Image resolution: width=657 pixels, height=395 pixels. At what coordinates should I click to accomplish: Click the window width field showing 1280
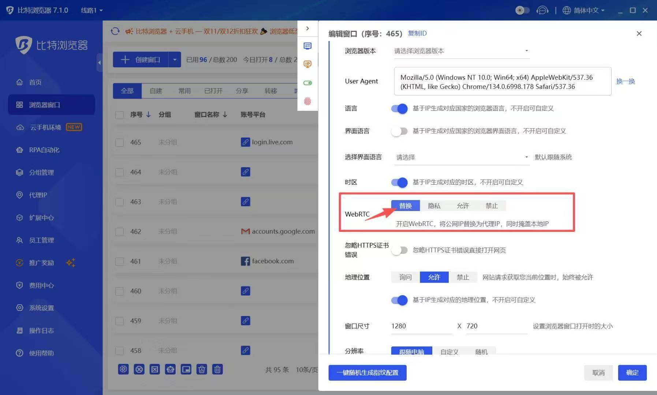point(420,326)
